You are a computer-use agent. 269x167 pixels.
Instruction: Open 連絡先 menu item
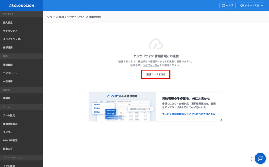click(x=6, y=98)
